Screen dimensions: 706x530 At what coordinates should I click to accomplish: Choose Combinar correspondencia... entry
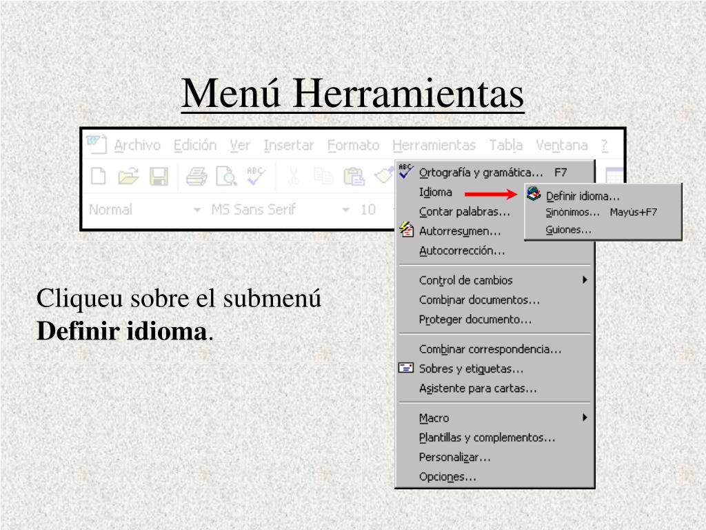[495, 349]
